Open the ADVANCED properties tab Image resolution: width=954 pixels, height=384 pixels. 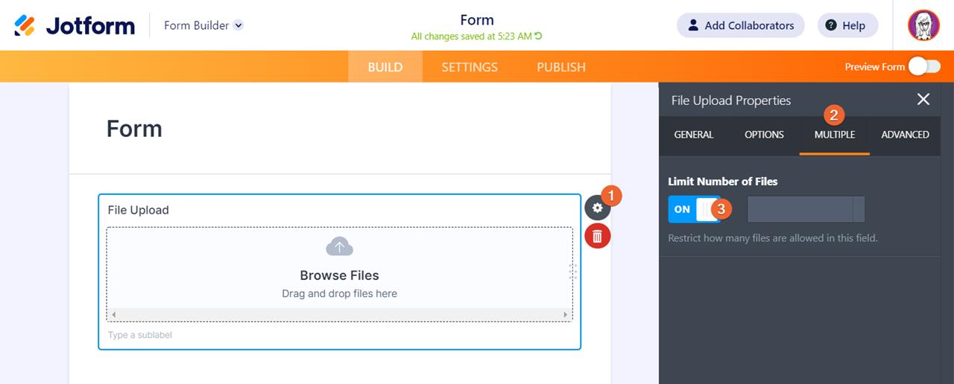905,135
